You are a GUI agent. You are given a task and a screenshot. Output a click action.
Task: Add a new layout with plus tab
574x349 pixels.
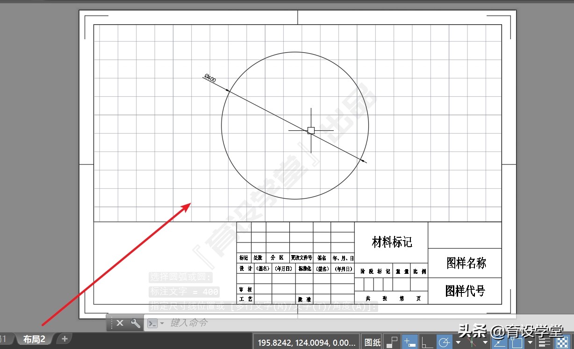coord(65,339)
